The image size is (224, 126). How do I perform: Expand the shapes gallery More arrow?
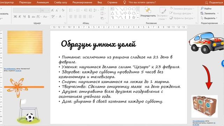[138, 17]
